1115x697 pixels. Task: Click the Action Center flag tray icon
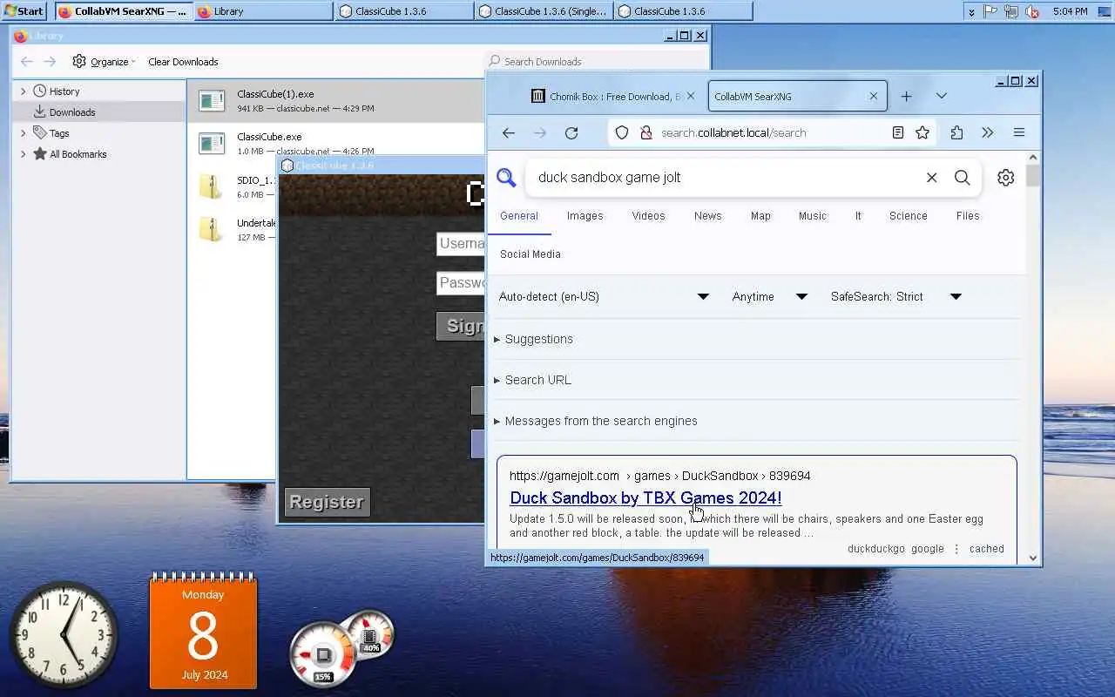(990, 11)
